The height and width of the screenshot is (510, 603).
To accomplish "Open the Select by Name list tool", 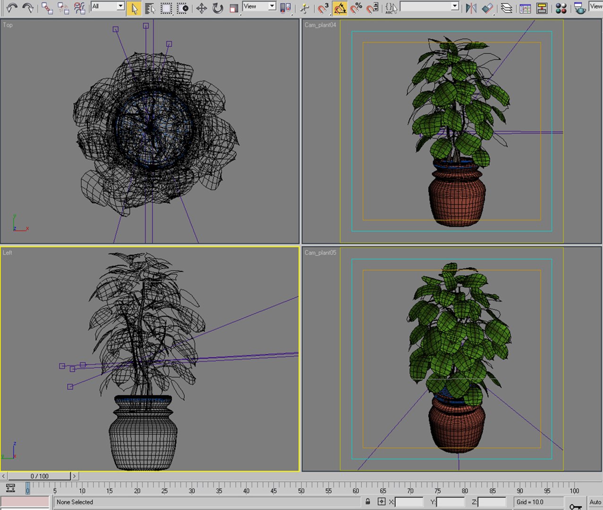I will [150, 8].
